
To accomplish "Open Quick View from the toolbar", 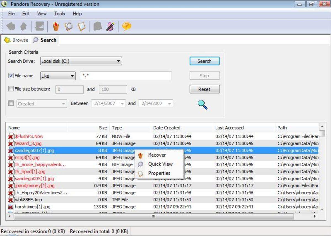I will tap(68, 26).
